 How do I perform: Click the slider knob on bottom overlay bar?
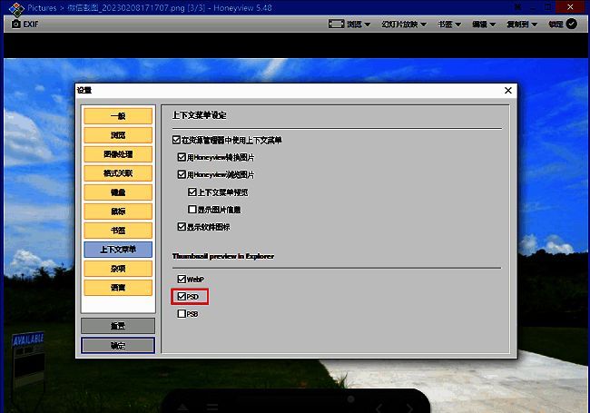[x=350, y=399]
